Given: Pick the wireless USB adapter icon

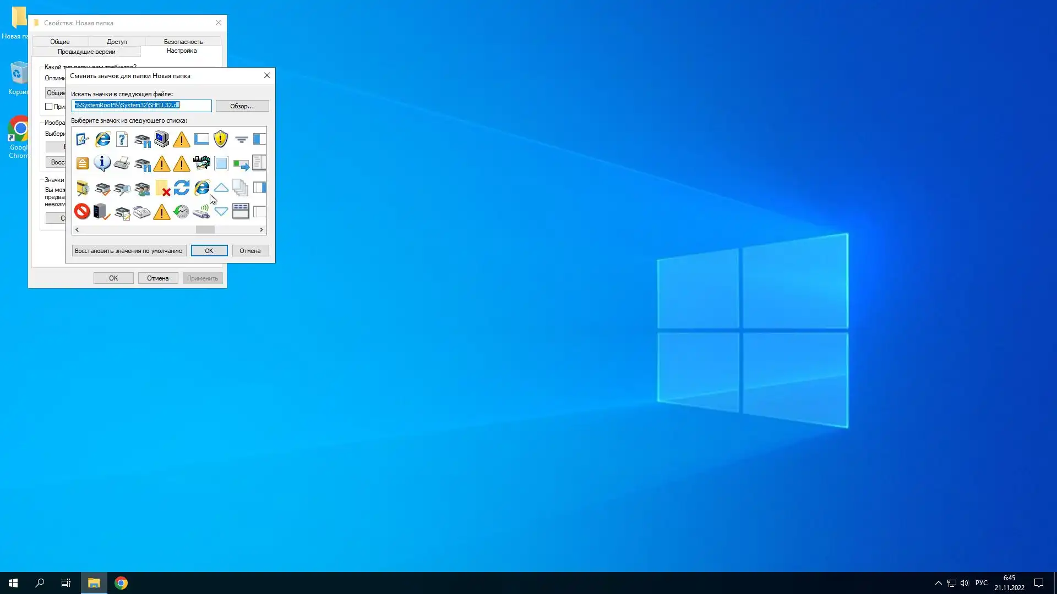Looking at the screenshot, I should tap(201, 211).
